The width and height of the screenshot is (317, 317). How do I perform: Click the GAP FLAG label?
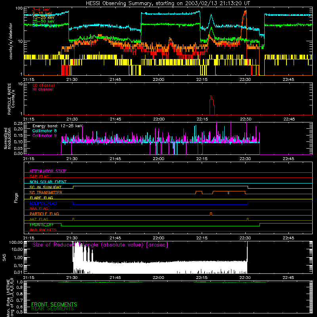39,176
